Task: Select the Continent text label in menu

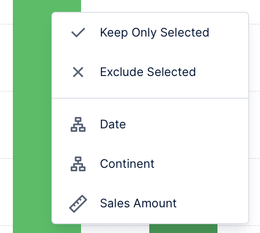Action: tap(127, 164)
